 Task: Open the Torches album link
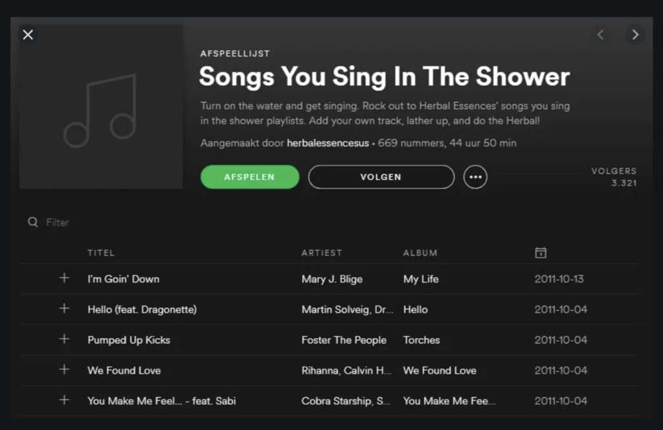point(421,340)
